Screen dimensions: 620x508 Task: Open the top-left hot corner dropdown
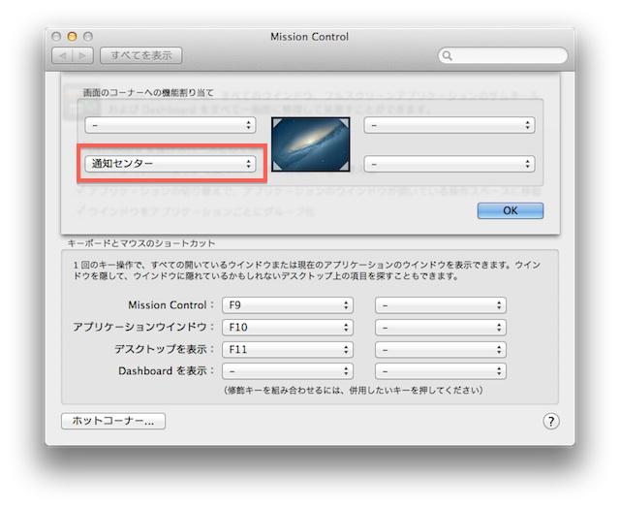click(170, 125)
